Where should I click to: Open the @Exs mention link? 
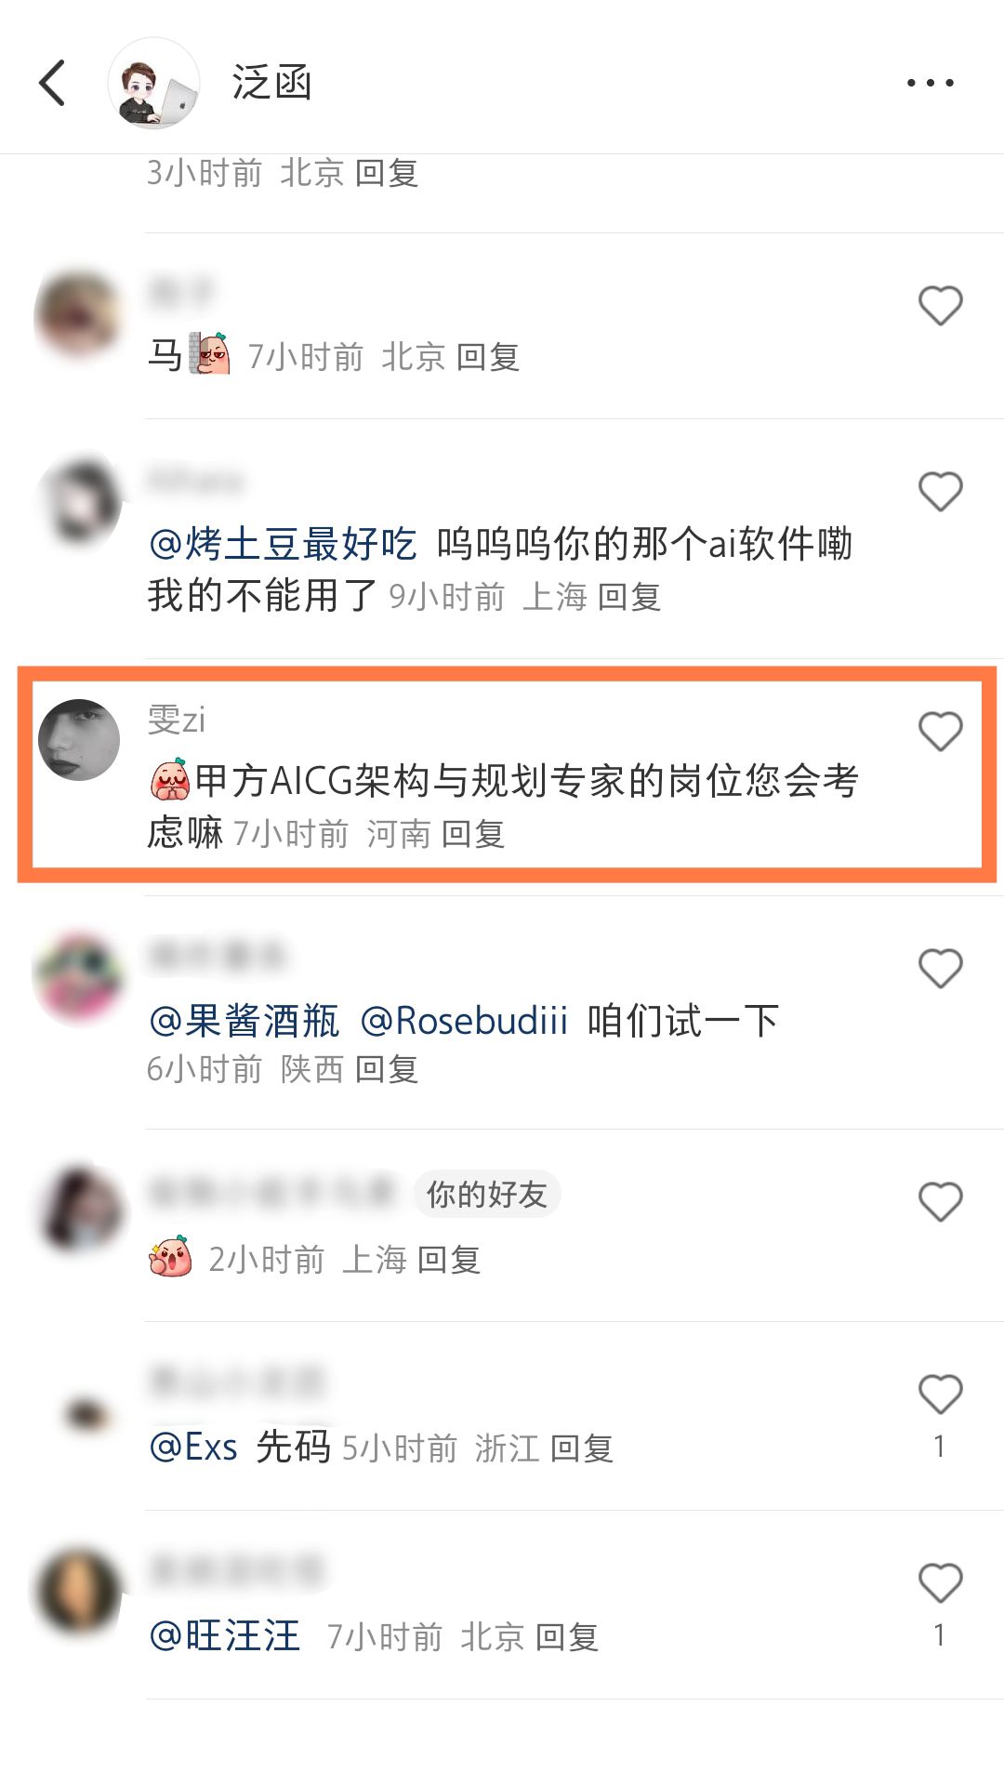pos(193,1447)
